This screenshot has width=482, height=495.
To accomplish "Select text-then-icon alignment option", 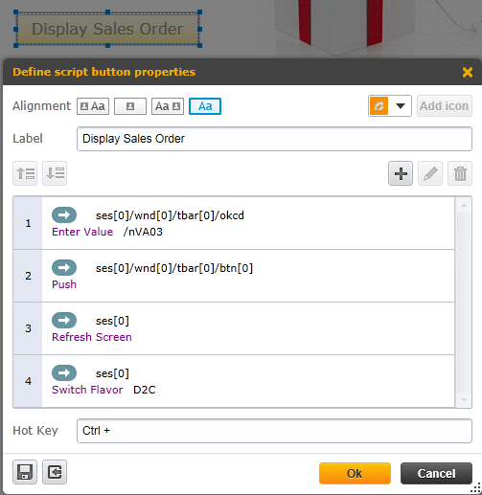I will coord(168,106).
